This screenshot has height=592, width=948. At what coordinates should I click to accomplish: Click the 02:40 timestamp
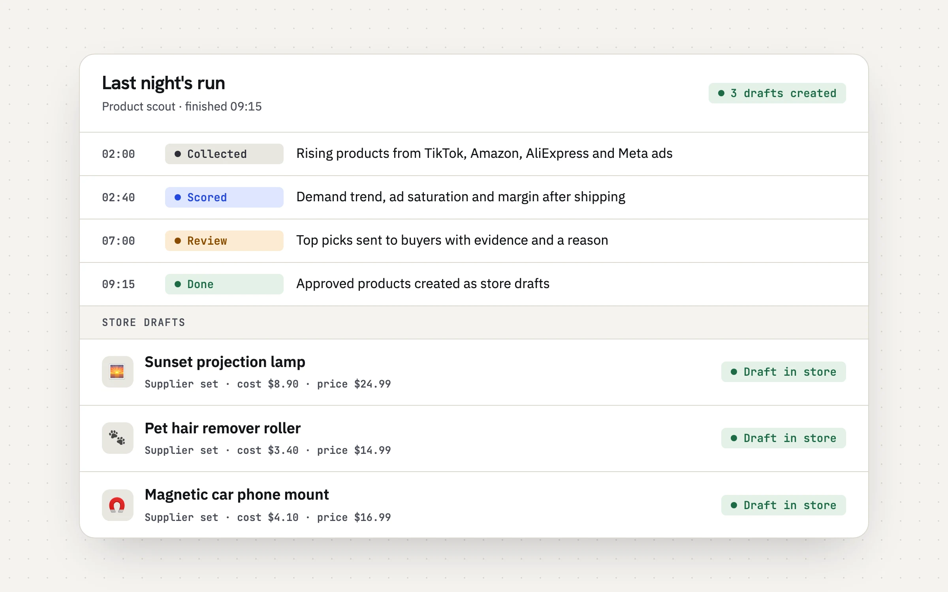pos(118,197)
